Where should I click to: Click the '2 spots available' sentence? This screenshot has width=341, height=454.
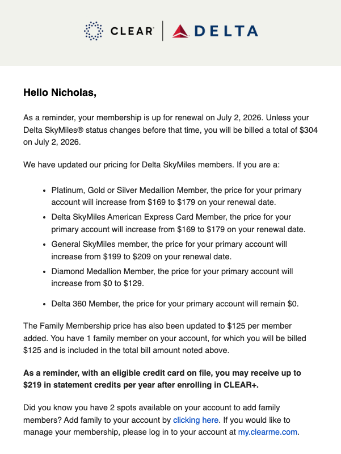(151, 414)
